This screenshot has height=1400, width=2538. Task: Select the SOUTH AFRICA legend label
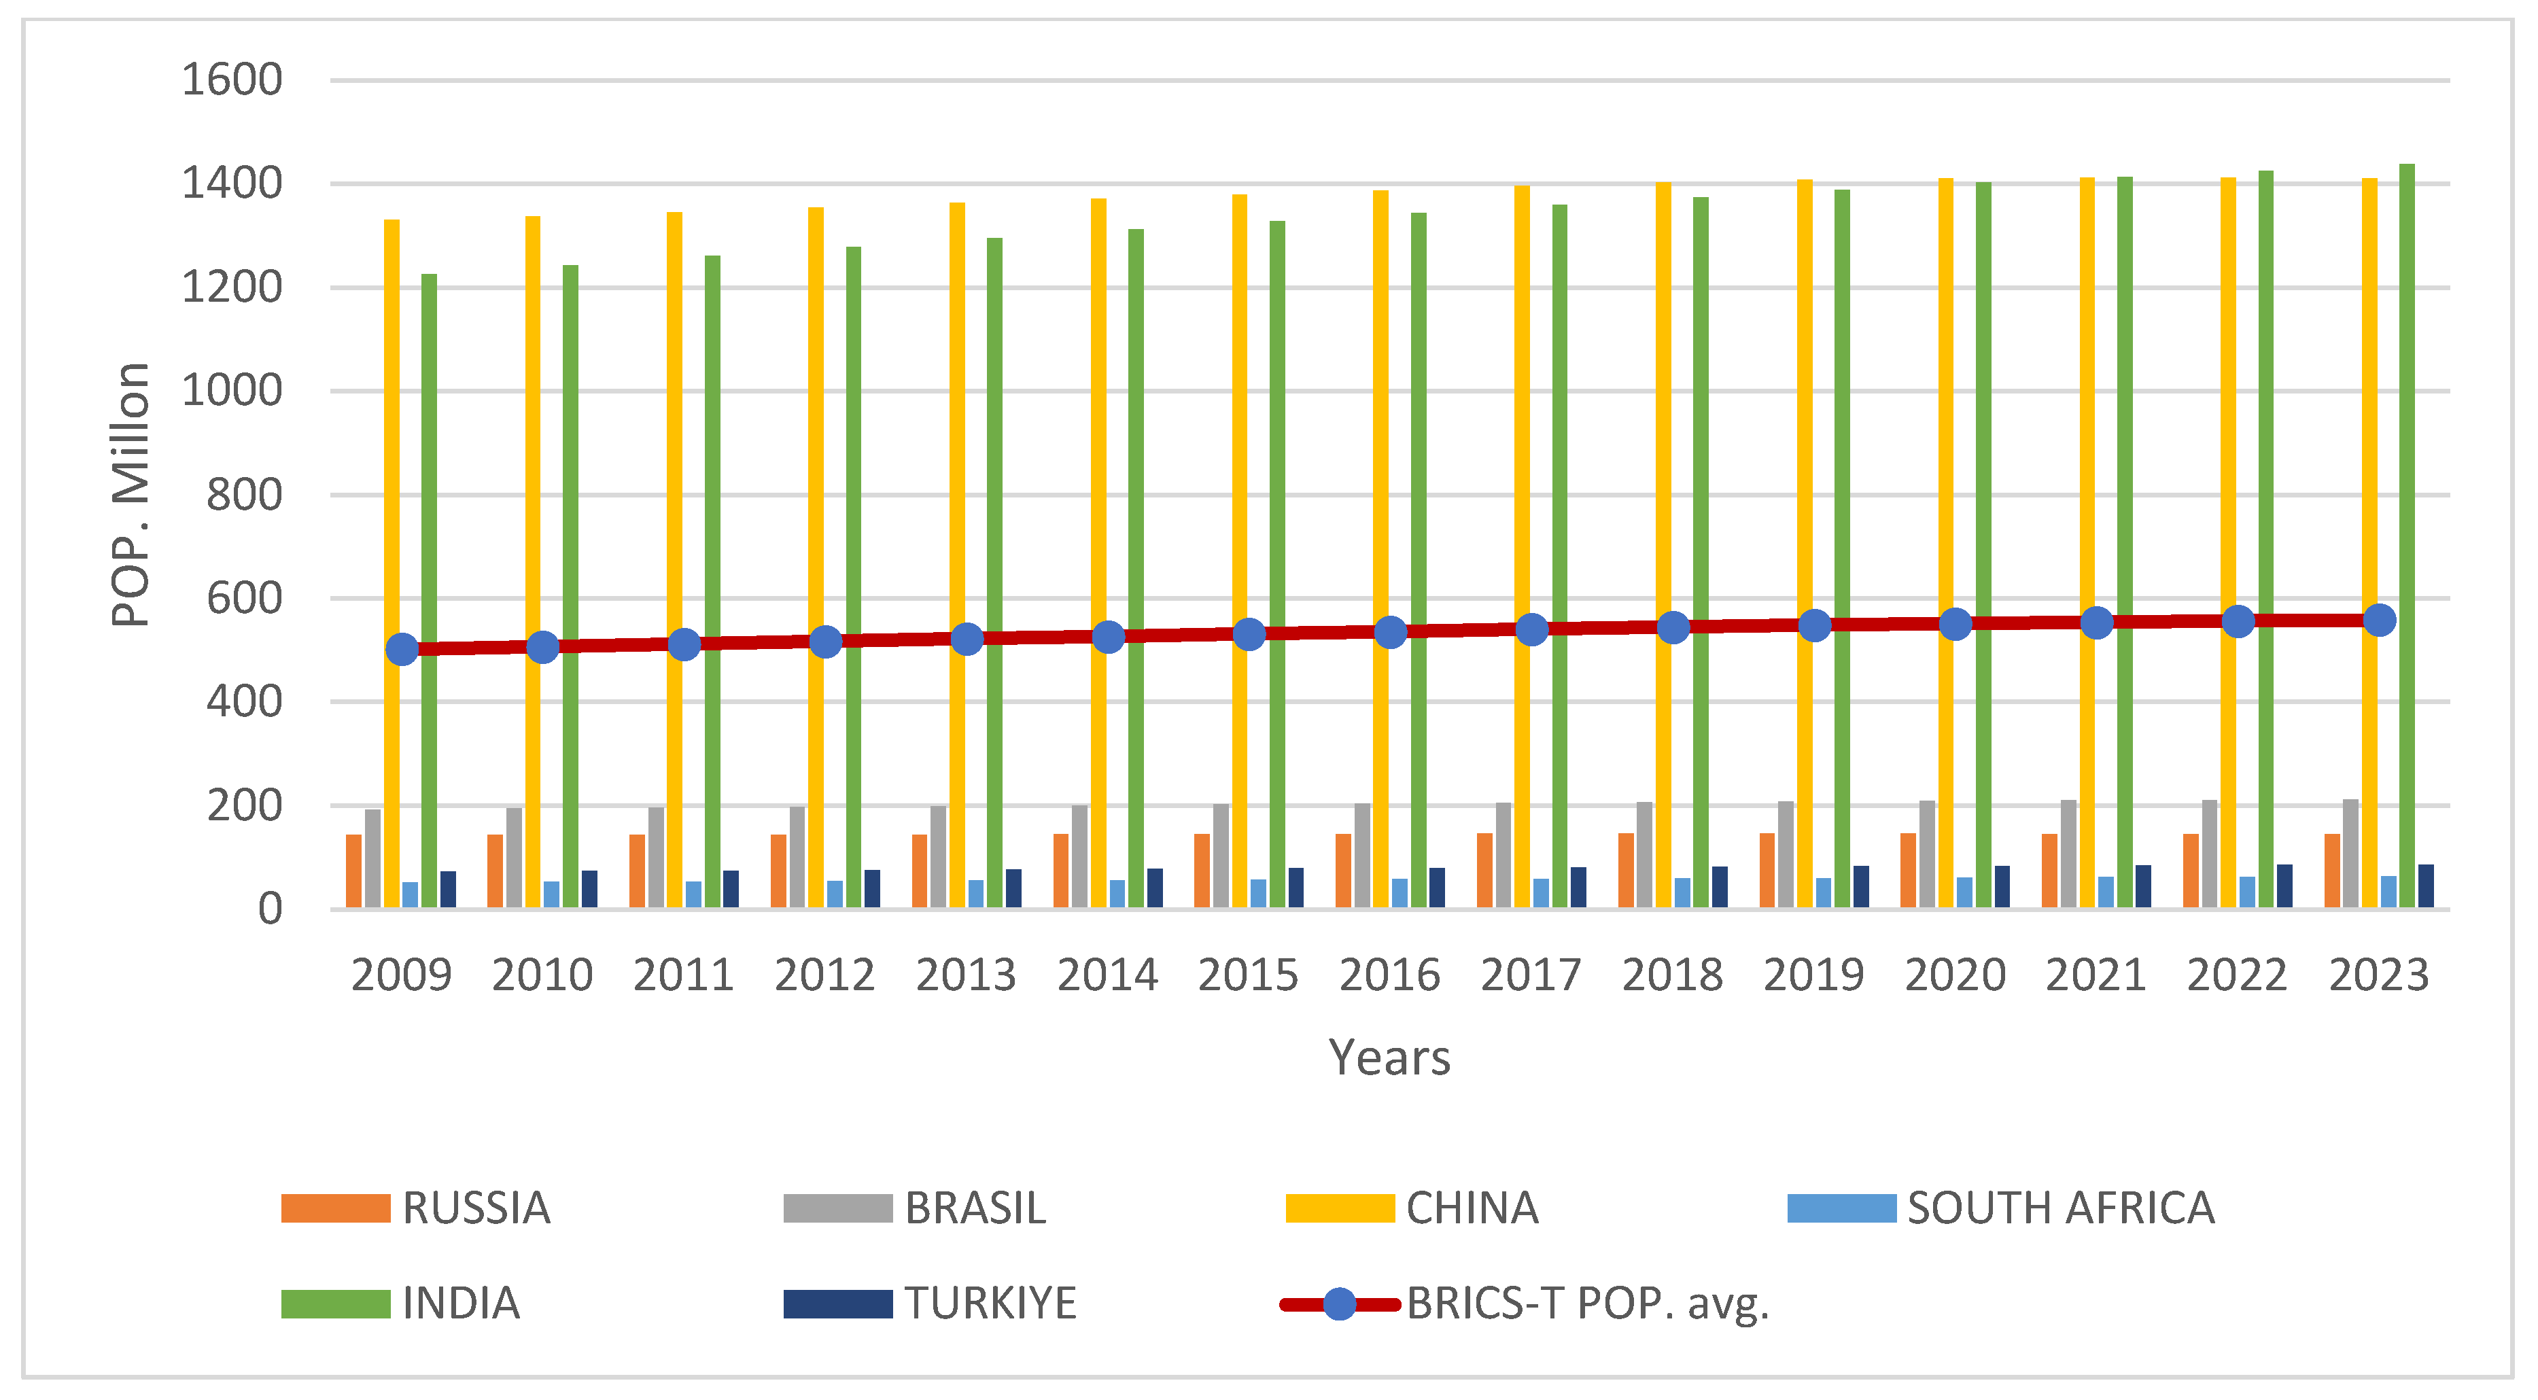[x=2061, y=1208]
